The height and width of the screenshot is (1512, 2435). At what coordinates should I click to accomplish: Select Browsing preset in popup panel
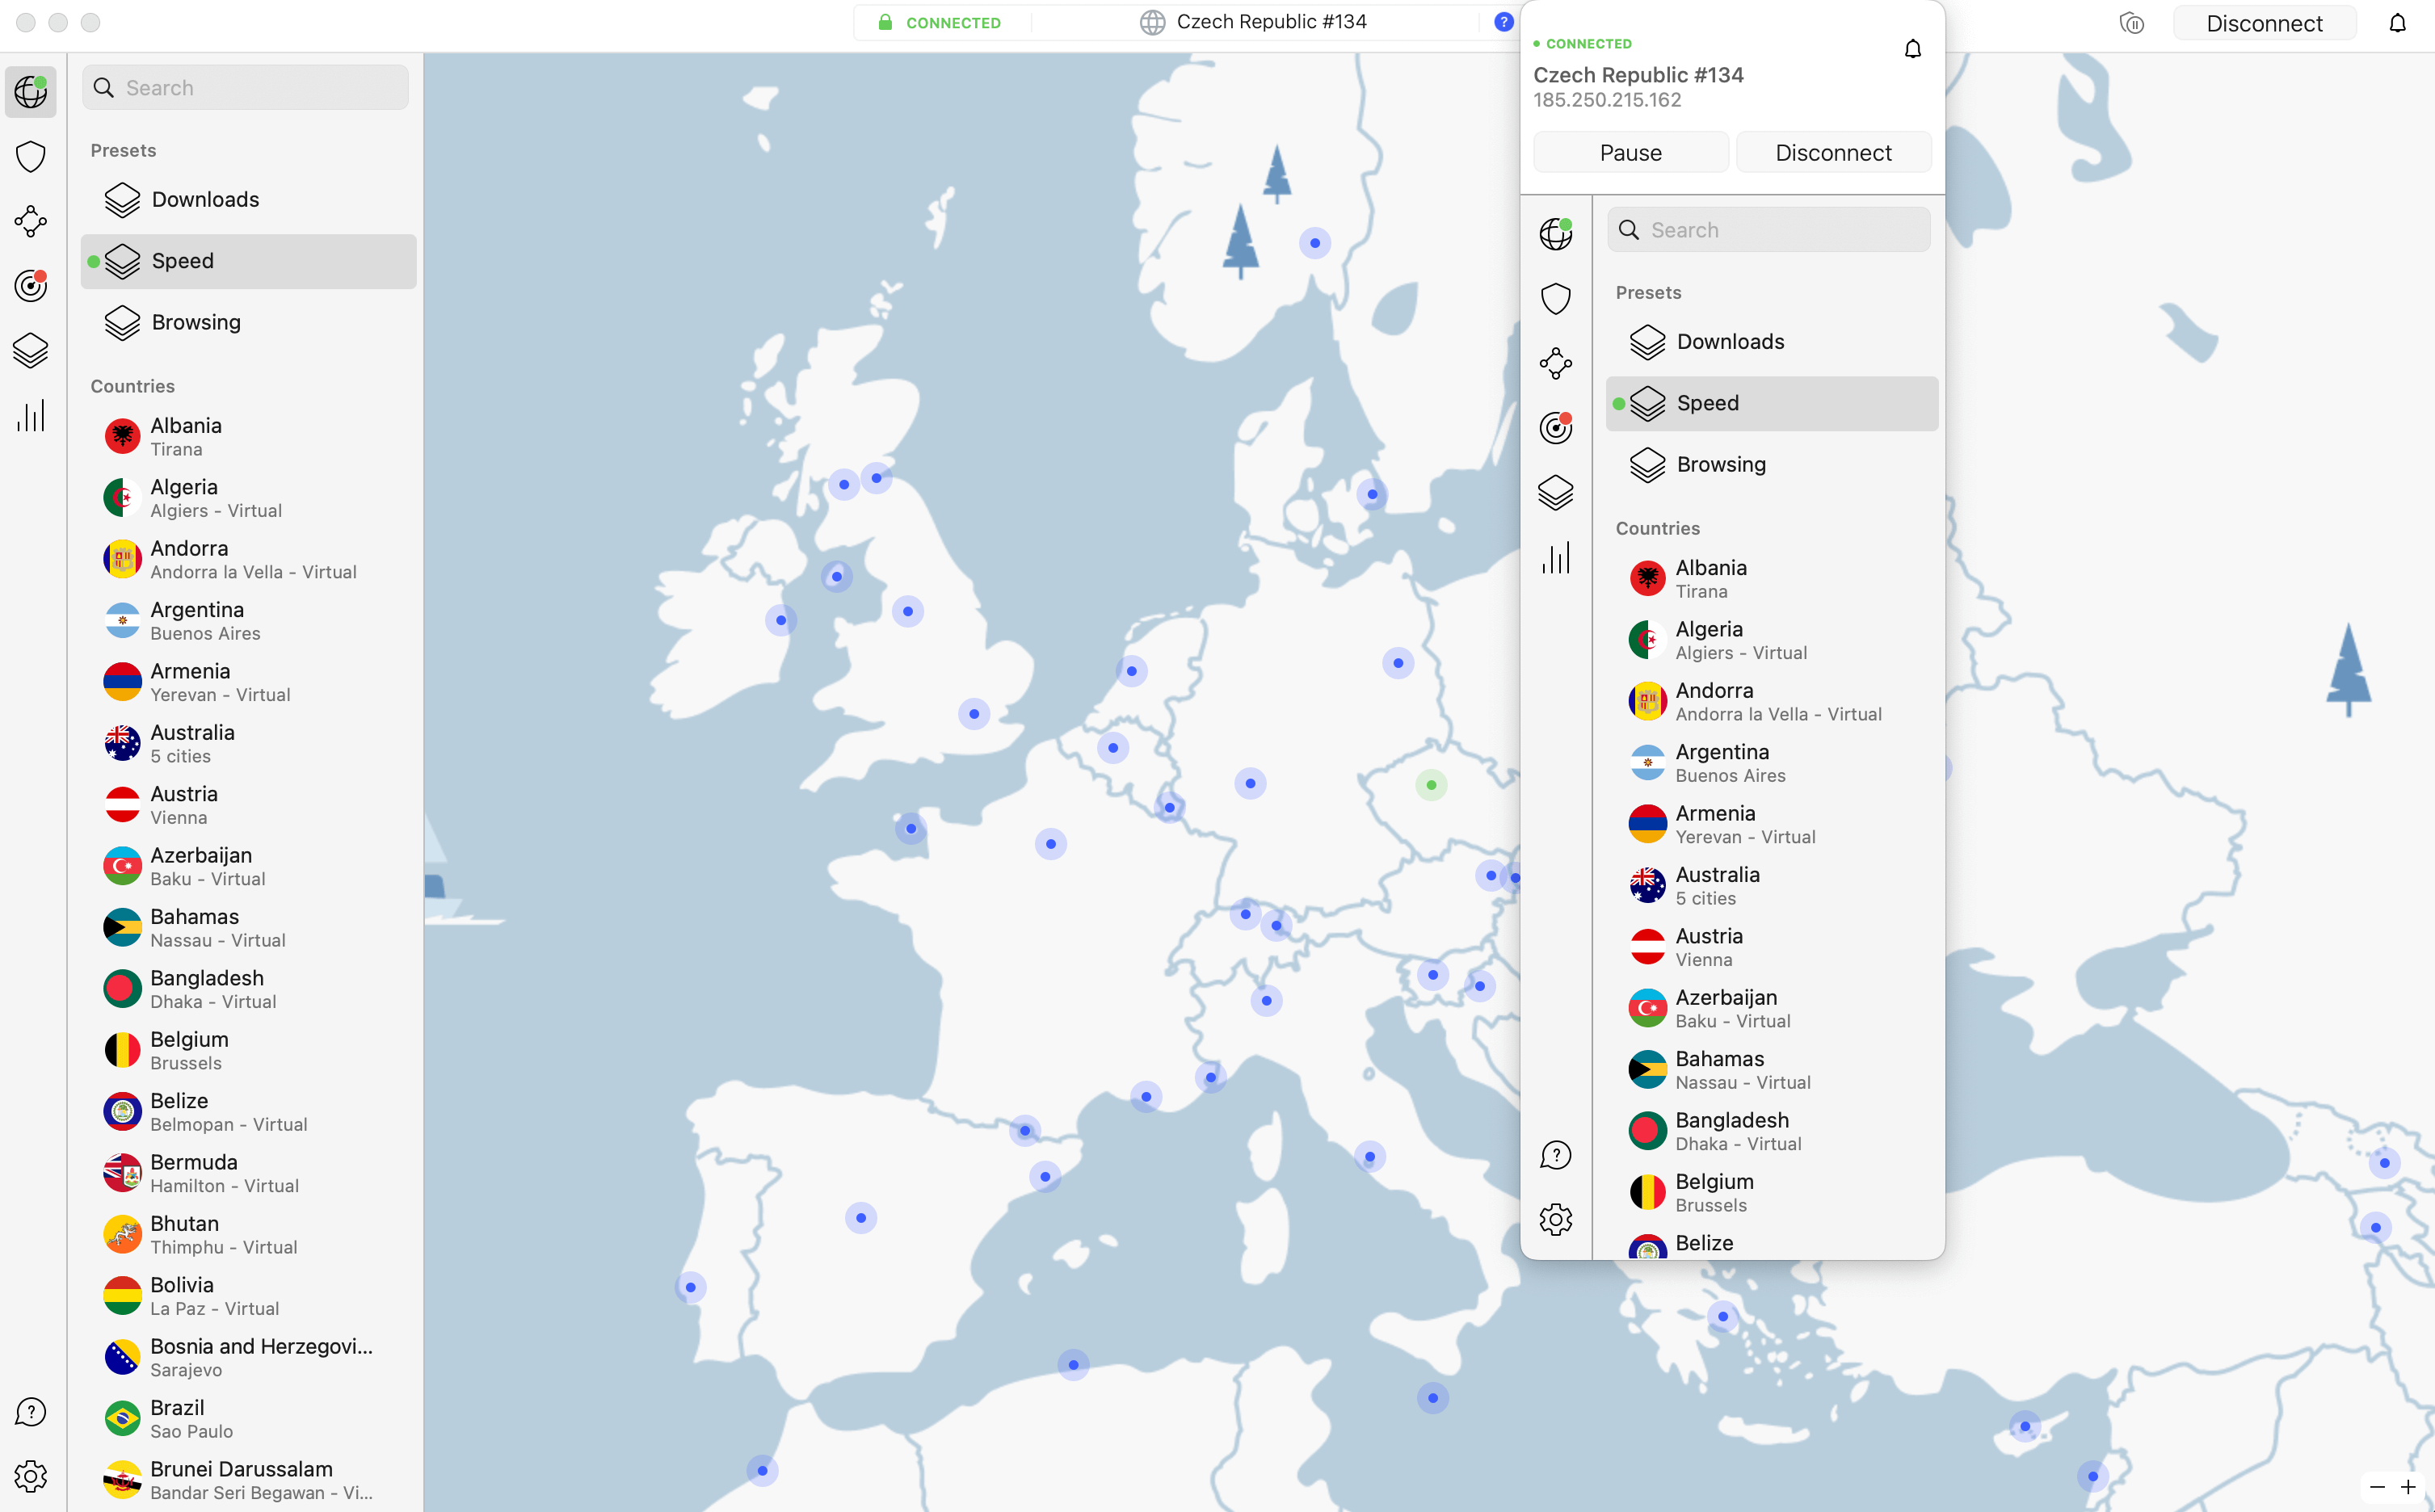[1720, 464]
